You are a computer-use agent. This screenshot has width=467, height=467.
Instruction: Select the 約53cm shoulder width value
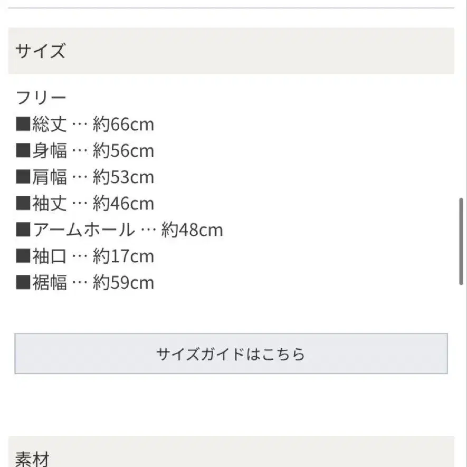(123, 177)
